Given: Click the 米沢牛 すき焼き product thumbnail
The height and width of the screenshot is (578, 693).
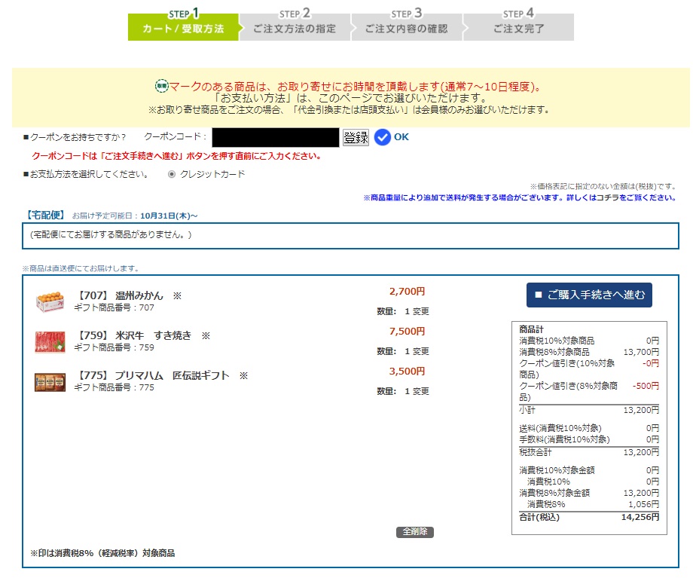Looking at the screenshot, I should pos(50,342).
